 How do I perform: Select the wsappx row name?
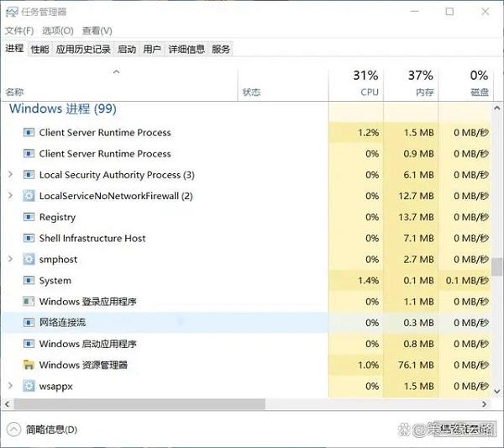coord(56,387)
